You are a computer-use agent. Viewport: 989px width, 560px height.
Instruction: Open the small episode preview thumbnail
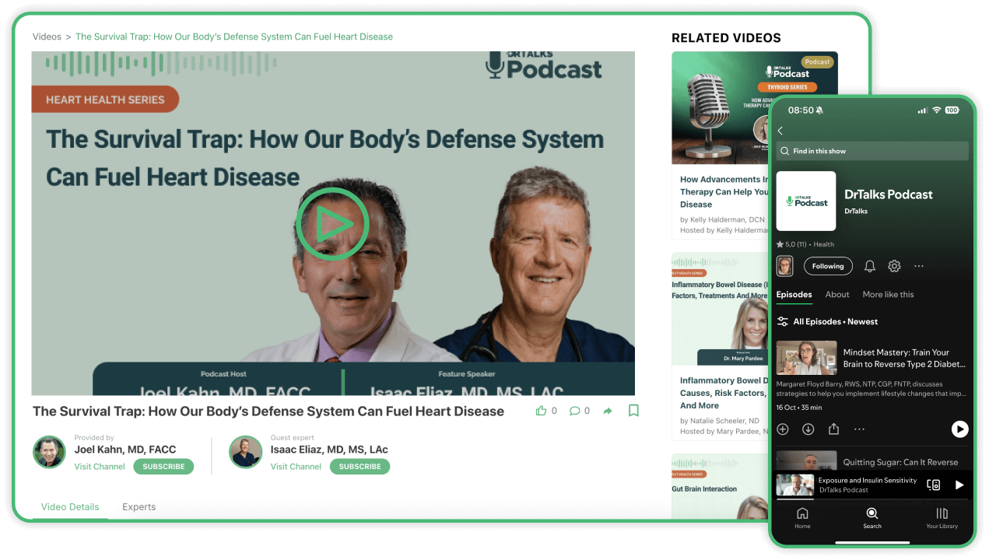tap(784, 266)
